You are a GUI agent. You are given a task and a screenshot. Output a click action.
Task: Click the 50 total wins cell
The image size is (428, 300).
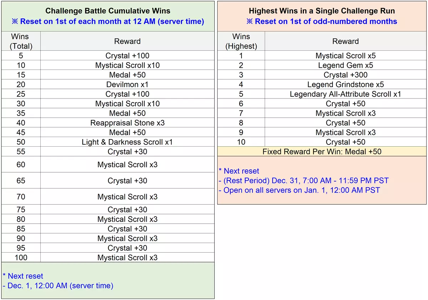coord(21,142)
